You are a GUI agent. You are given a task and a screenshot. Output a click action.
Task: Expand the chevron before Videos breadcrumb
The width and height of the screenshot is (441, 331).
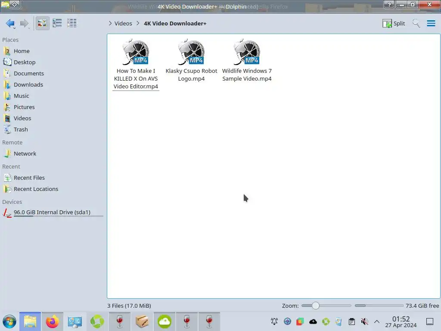[110, 23]
